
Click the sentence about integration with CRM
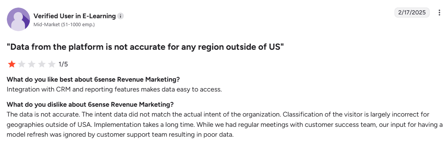tap(114, 89)
